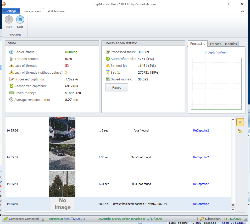This screenshot has height=224, width=250.
Task: Click the Stop execution button
Action: point(20,20)
